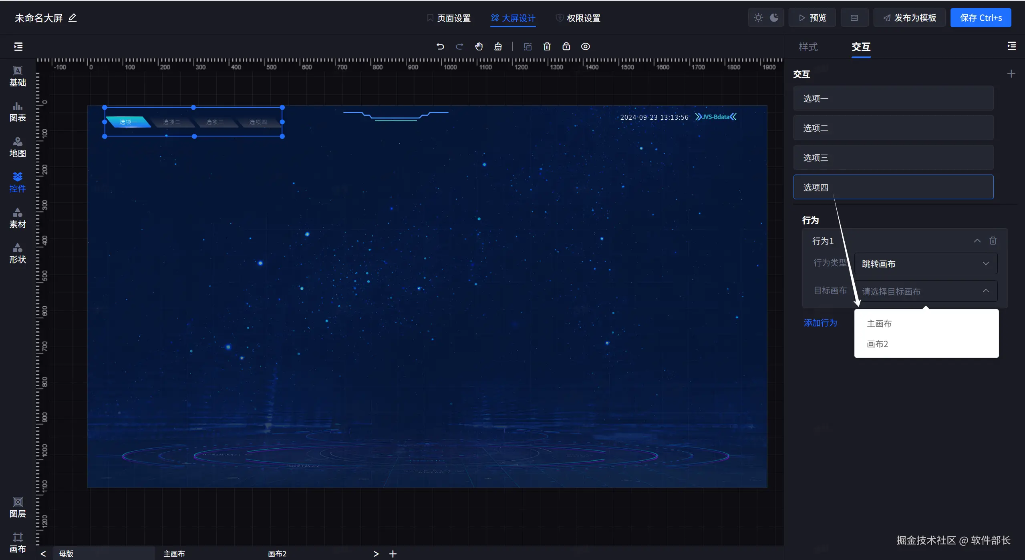Image resolution: width=1025 pixels, height=560 pixels.
Task: Click the trash delete icon in toolbar
Action: tap(547, 46)
